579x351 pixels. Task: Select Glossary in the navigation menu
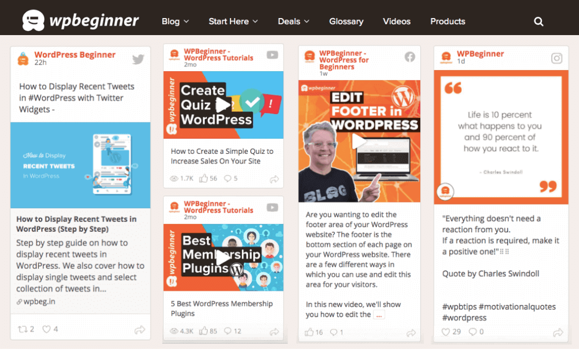346,21
